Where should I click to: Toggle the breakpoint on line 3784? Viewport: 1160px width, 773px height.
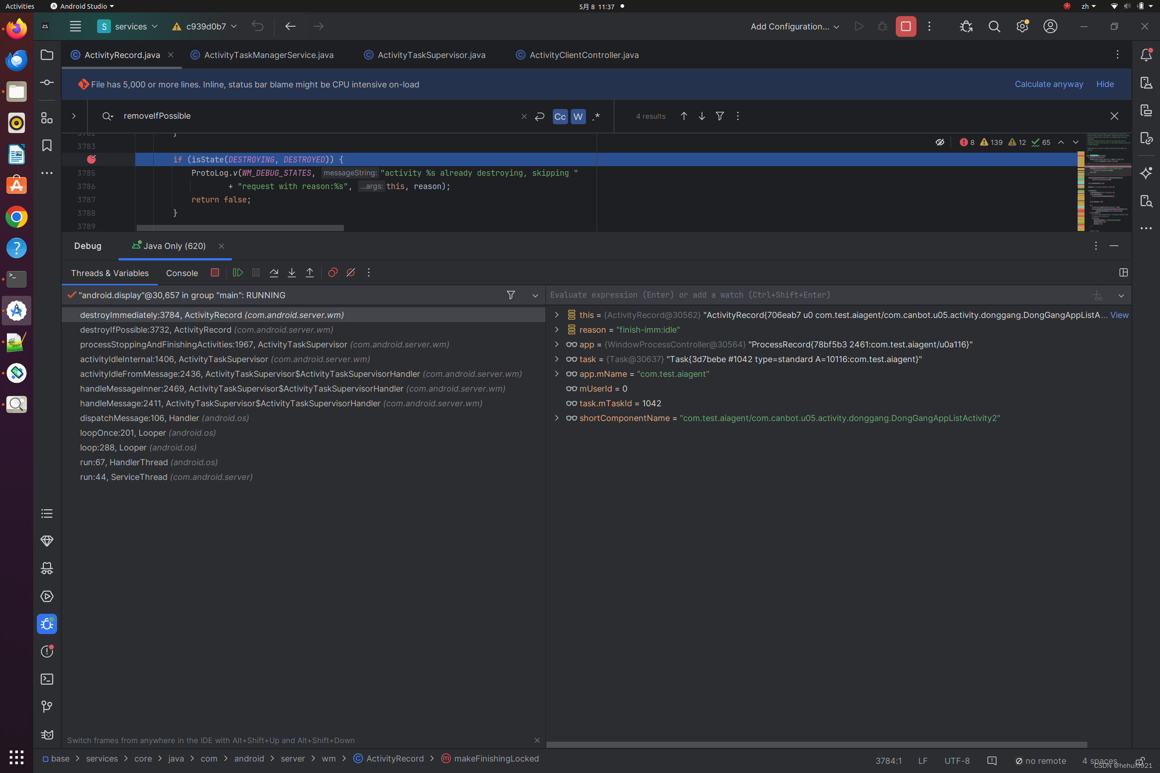tap(91, 159)
